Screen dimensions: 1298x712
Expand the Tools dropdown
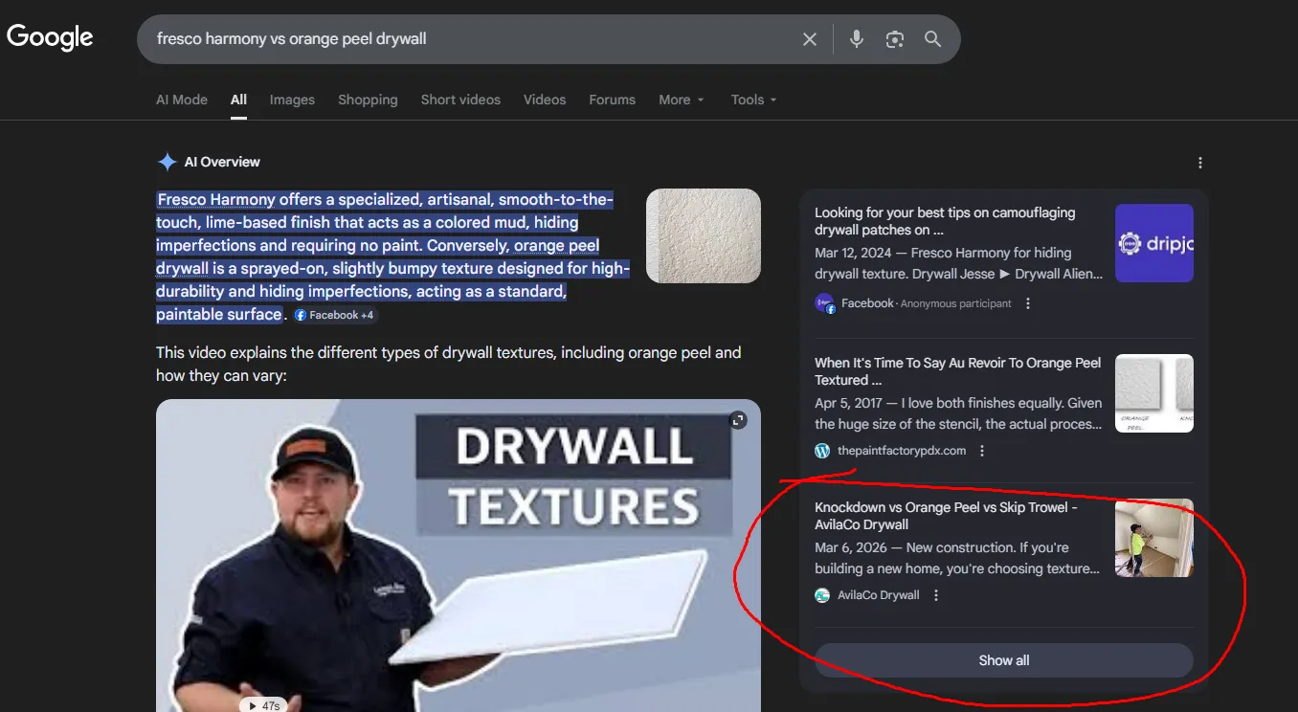(x=752, y=100)
